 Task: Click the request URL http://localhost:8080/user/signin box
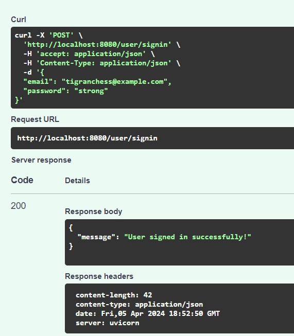pos(152,138)
